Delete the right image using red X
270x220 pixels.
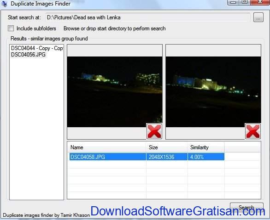pos(253,131)
